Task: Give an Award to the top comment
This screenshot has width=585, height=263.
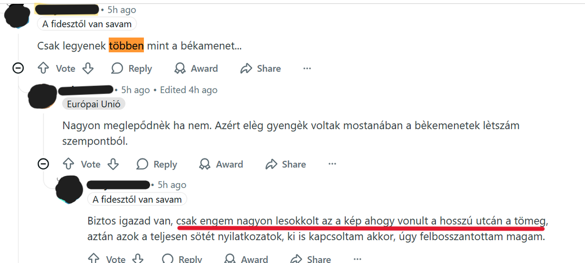Action: 197,69
